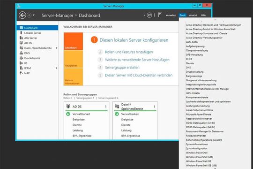Click the Druckdienste printer icon
This screenshot has height=169, width=253.
tap(21, 58)
